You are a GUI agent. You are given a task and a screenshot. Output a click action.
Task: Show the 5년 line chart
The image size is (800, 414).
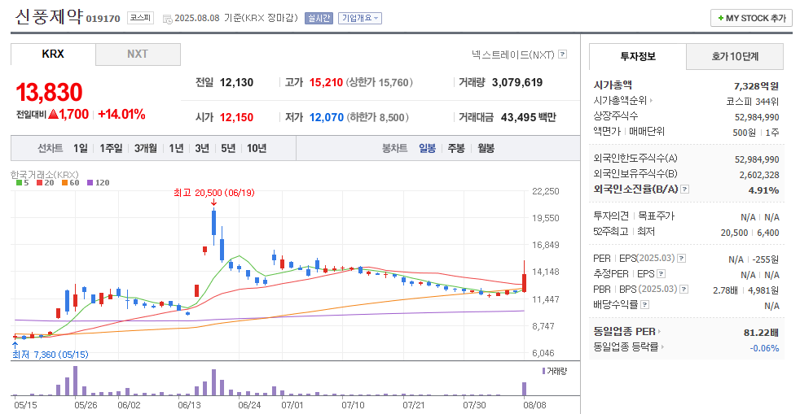pyautogui.click(x=228, y=148)
